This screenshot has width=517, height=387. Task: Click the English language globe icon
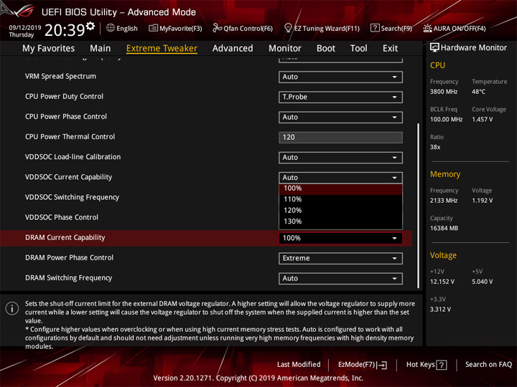111,28
